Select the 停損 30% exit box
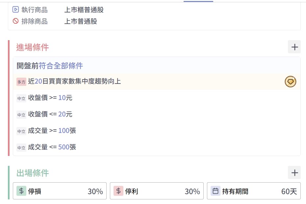Viewport: 306px width, 204px height. point(60,191)
